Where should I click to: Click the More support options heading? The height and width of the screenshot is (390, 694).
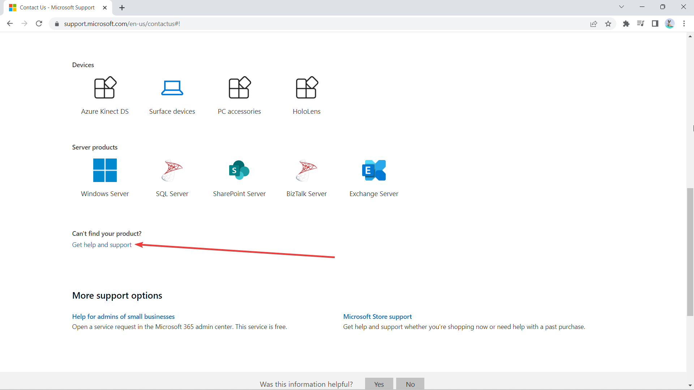(117, 296)
